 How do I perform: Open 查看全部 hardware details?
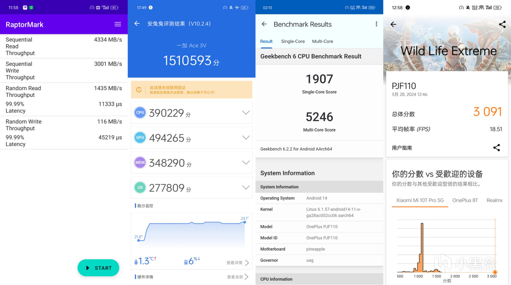click(237, 277)
